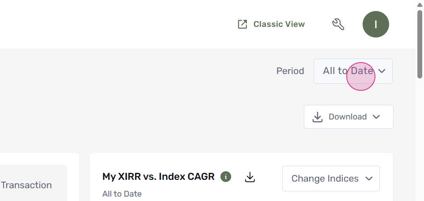Click the external-link icon beside Classic View
The width and height of the screenshot is (424, 201).
pyautogui.click(x=242, y=24)
